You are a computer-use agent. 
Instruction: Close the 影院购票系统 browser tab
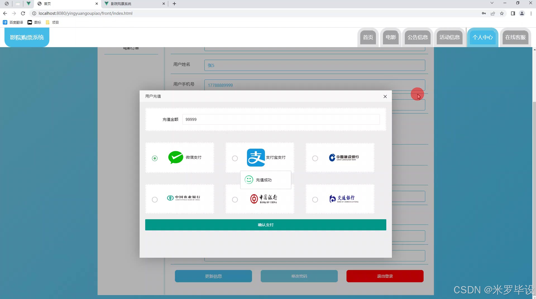click(x=164, y=4)
